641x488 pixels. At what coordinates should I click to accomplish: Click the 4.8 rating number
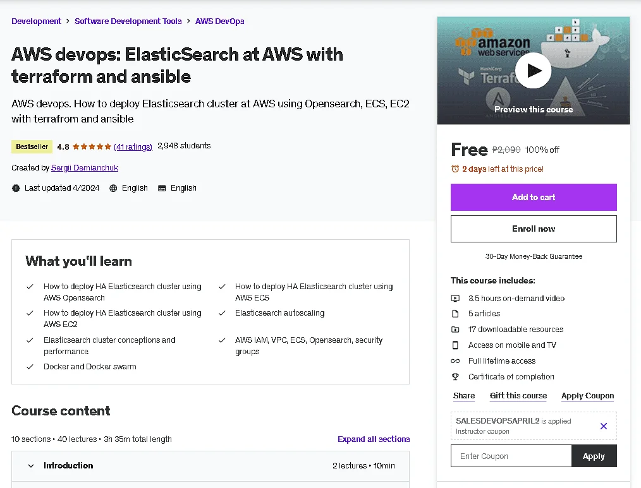click(x=63, y=146)
